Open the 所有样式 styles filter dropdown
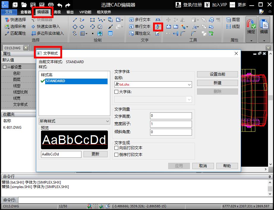The image size is (274, 210). (107, 121)
